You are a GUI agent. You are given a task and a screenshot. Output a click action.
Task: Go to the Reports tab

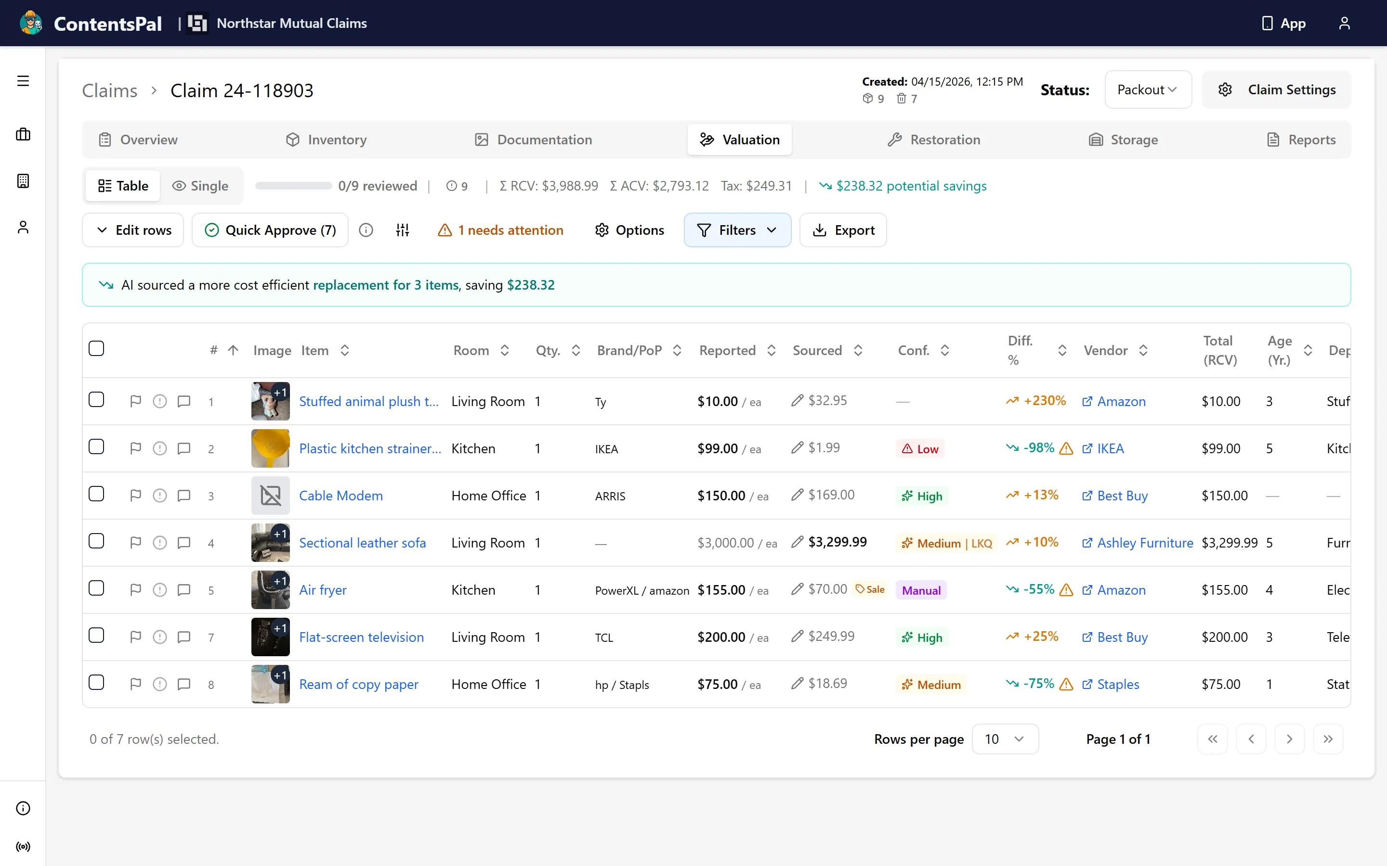coord(1301,140)
